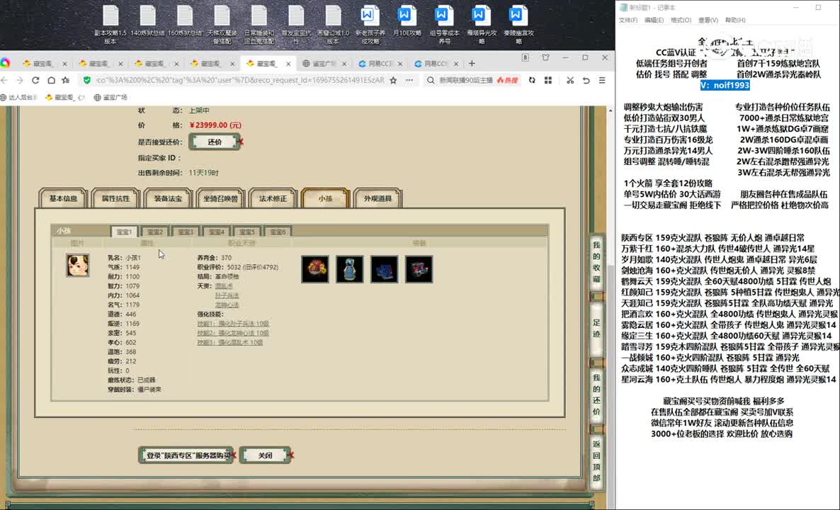Open desktop file 首发宝宝抗性

[296, 25]
